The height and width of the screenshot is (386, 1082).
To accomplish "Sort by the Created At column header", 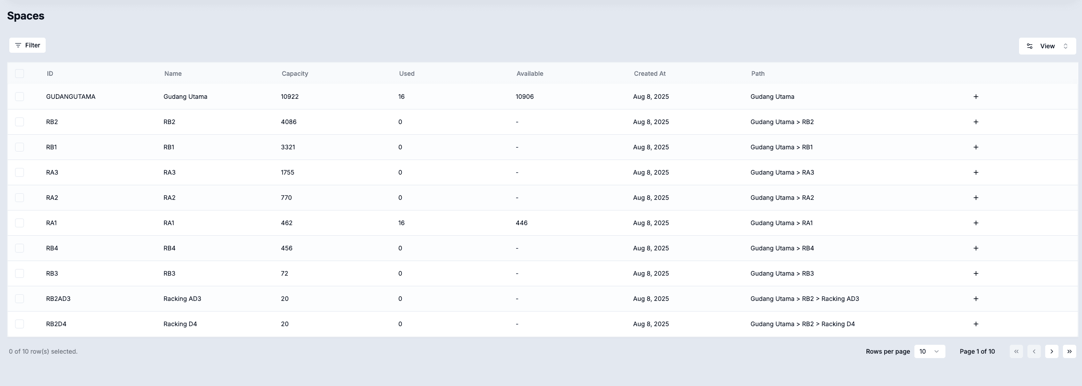I will 649,74.
